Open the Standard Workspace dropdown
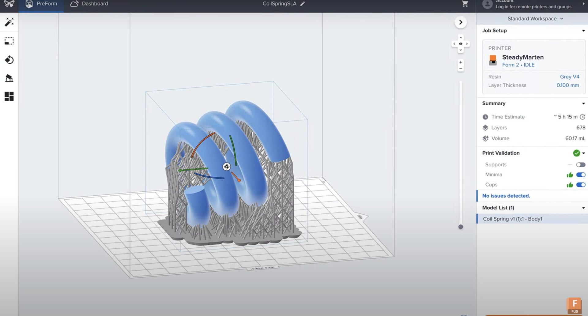588x316 pixels. pyautogui.click(x=535, y=19)
